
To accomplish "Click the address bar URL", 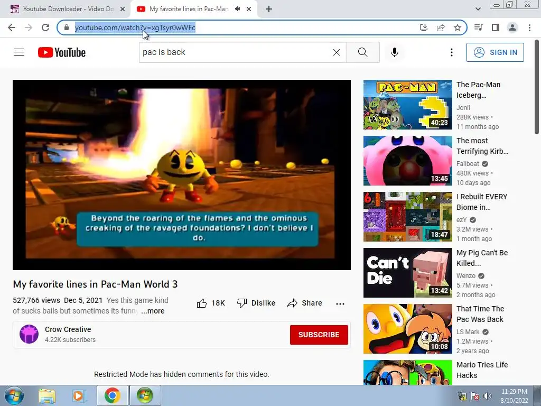I will [135, 27].
